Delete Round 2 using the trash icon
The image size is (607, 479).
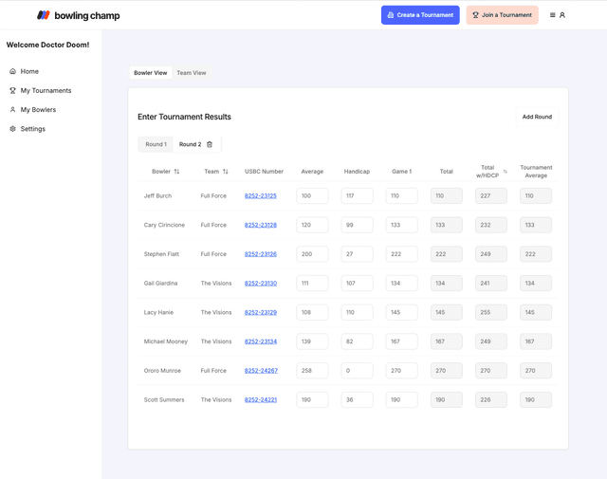click(x=210, y=144)
